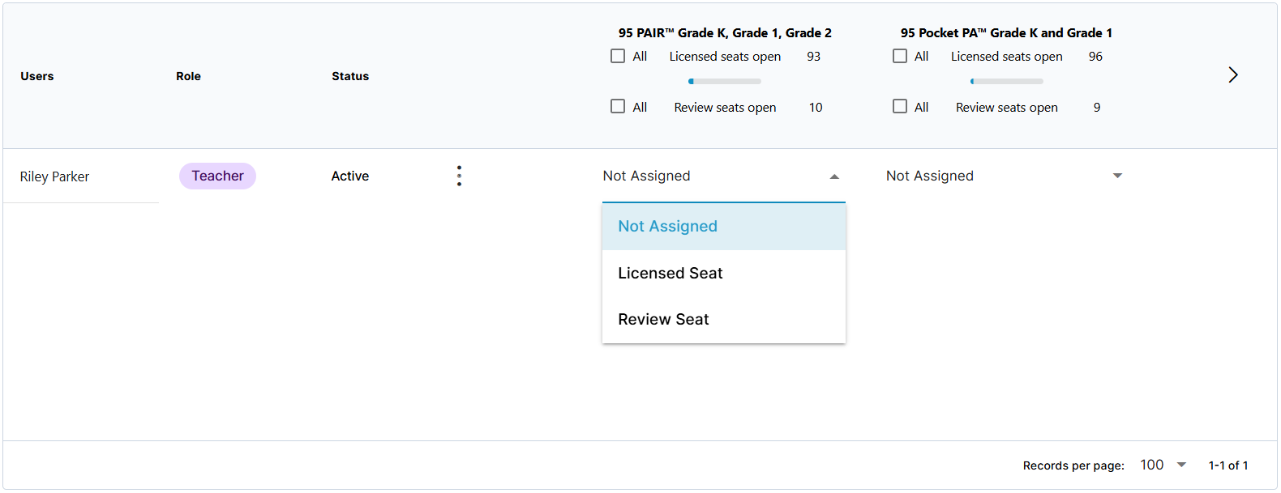Click the Active status for Riley Parker
1281x493 pixels.
tap(350, 176)
